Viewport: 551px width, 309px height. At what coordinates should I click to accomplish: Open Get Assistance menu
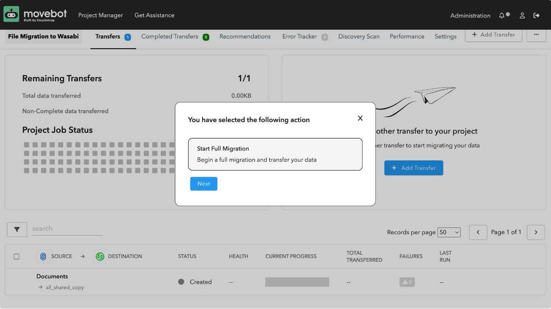click(x=154, y=15)
